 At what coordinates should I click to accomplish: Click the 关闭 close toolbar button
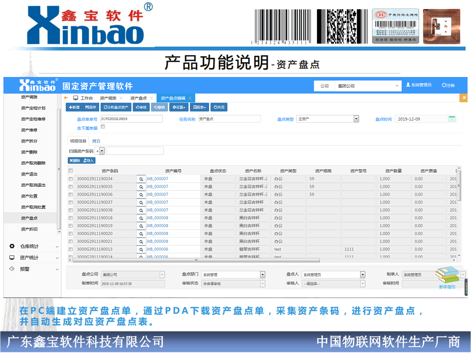tap(219, 107)
